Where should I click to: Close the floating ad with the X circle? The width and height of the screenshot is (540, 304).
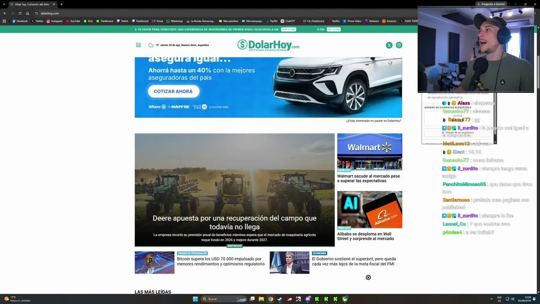tap(368, 277)
